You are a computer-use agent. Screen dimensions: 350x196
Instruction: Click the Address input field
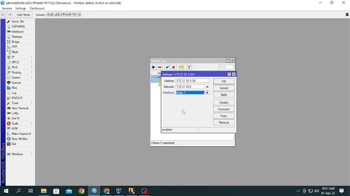pos(192,81)
